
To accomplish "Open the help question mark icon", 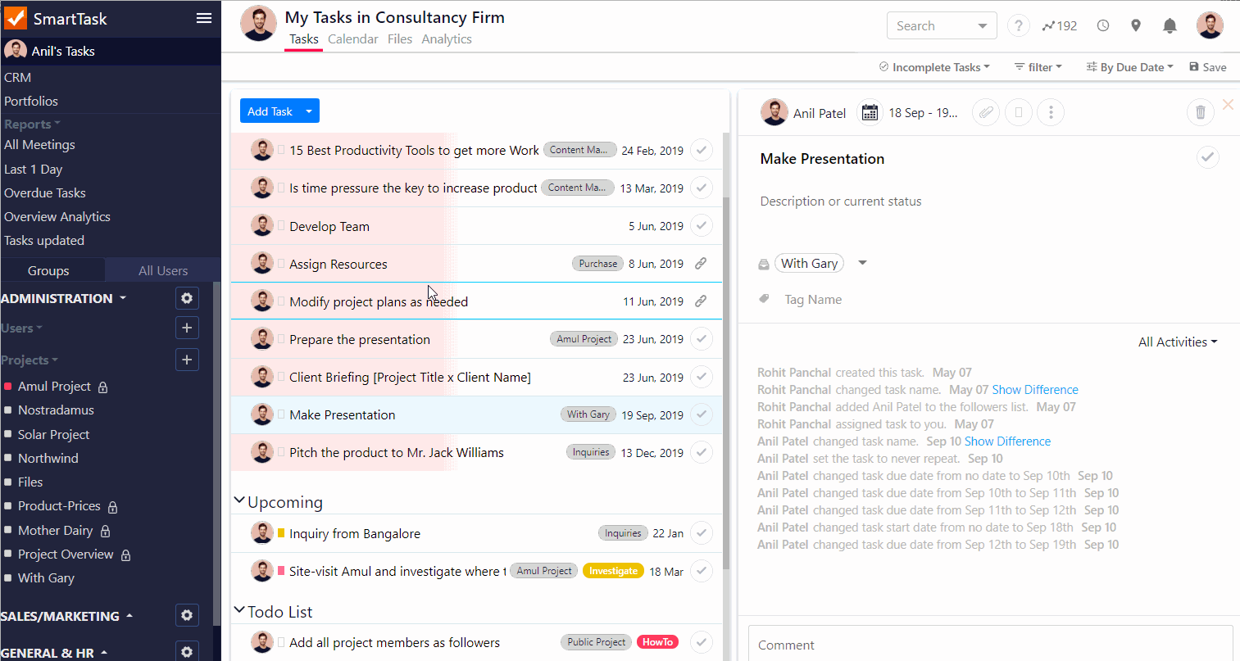I will (1018, 25).
